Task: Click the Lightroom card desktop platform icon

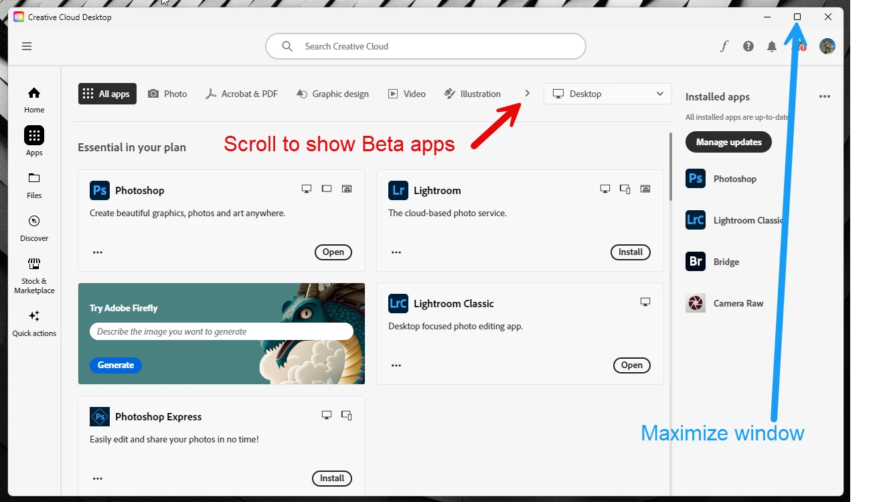Action: 605,189
